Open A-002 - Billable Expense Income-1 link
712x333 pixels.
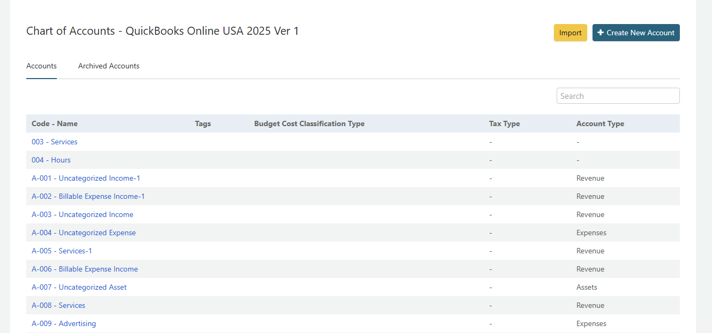click(88, 196)
